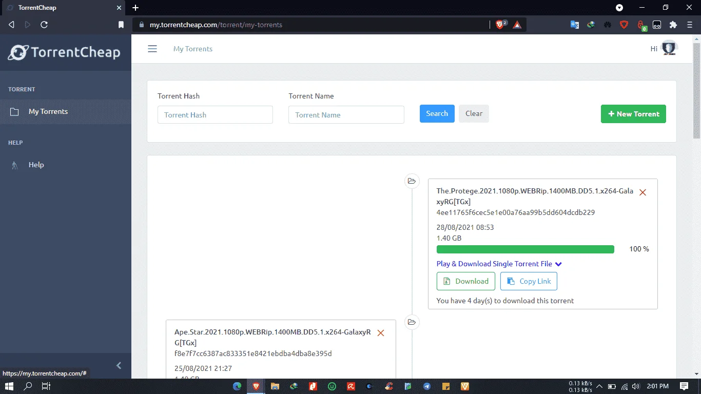Select the TorrentCheap browser tab
701x394 pixels.
click(63, 8)
